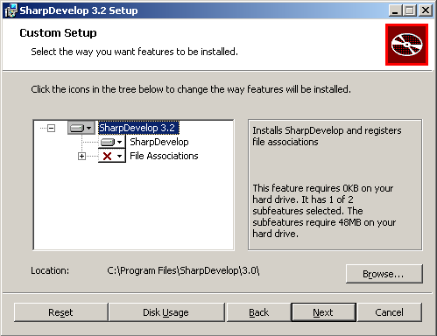Select the SharpDevelop subfeature label
Screen dimensions: 437x336
point(159,142)
